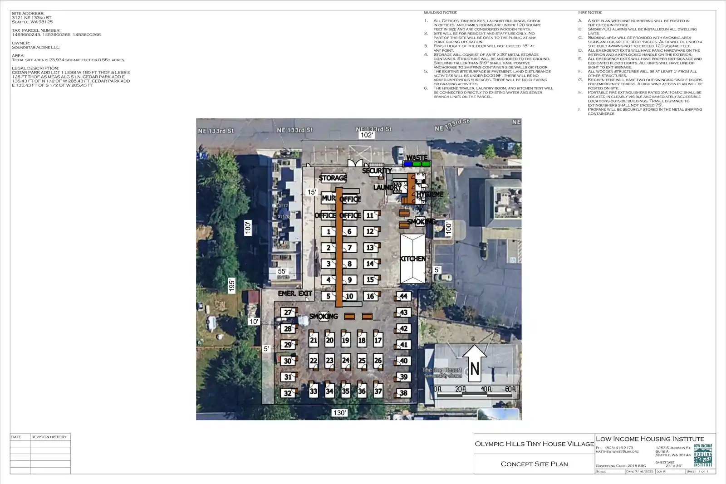Click the DATE column header in revision table
Viewport: 726px width, 484px height.
pos(16,437)
